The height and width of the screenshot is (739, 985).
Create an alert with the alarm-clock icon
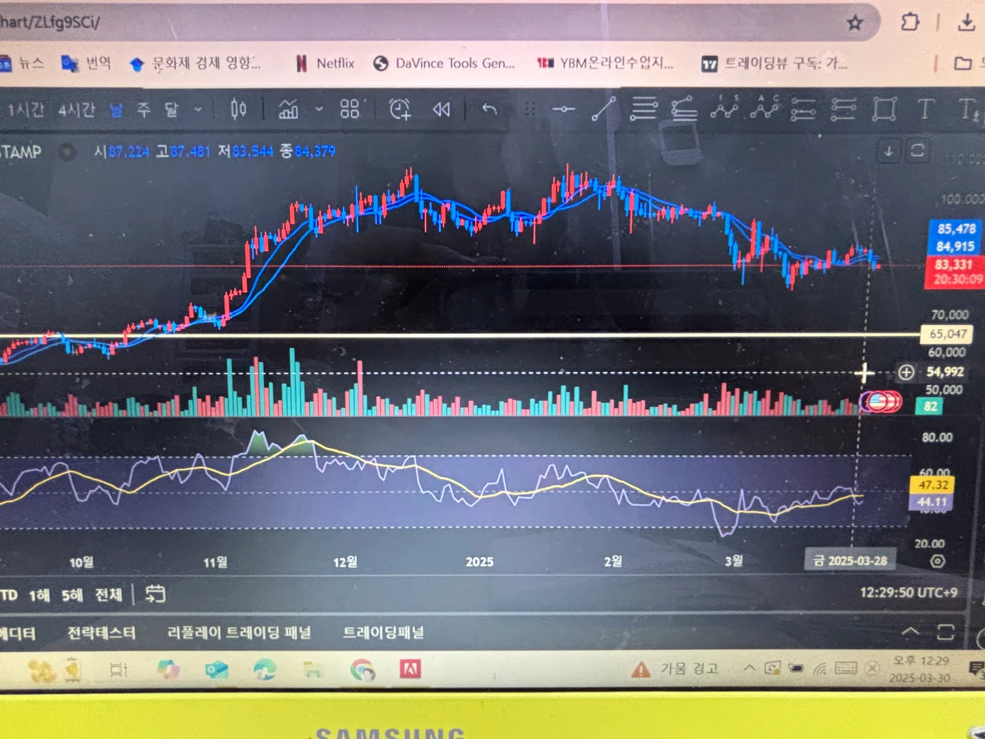399,109
